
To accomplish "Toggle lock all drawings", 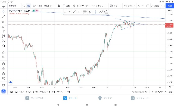I will click(4, 74).
